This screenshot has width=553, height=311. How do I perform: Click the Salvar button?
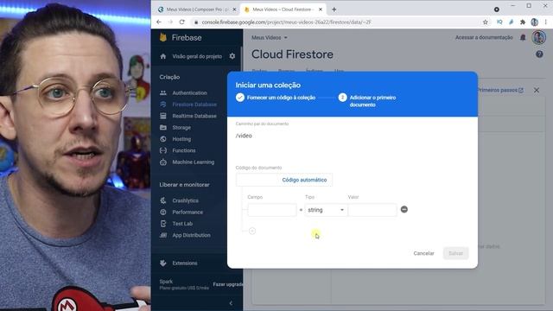pyautogui.click(x=455, y=253)
